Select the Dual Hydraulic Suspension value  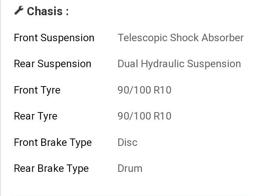[179, 64]
